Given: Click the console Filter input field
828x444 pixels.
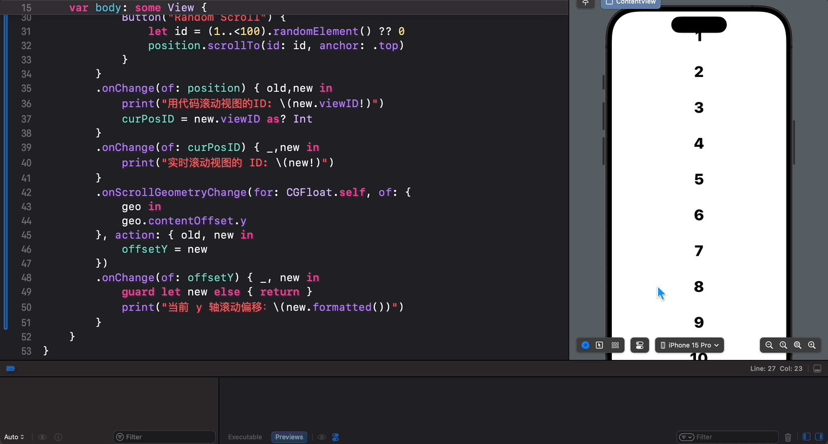Looking at the screenshot, I should (x=727, y=437).
